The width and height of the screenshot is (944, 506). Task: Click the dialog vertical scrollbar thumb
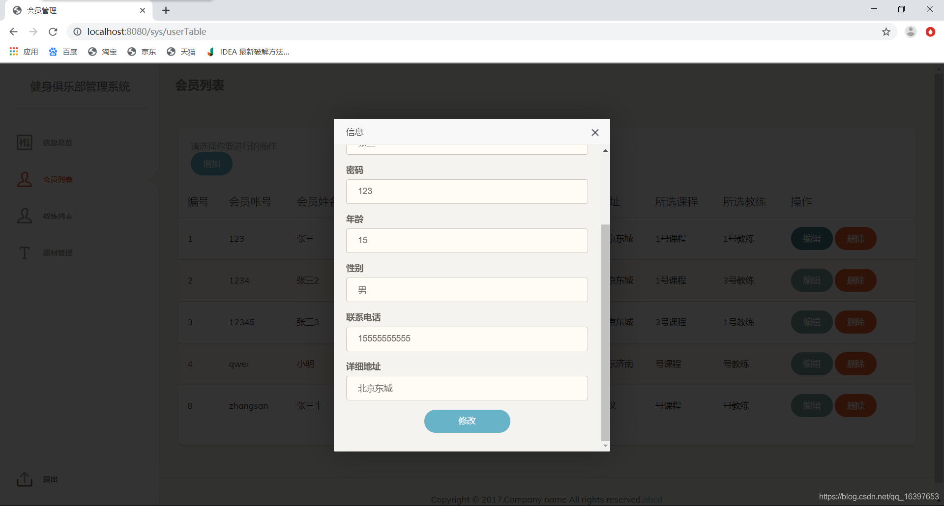pos(605,333)
